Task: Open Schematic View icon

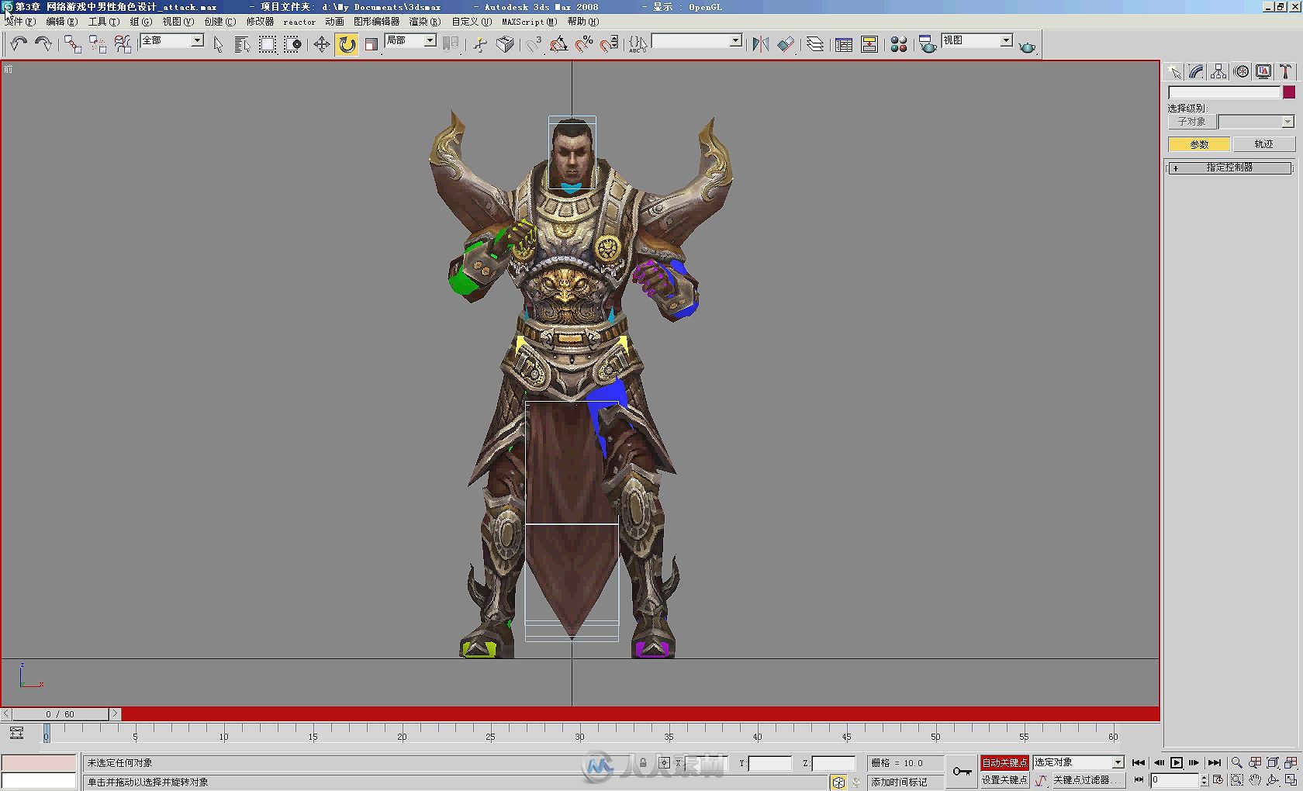Action: click(869, 44)
